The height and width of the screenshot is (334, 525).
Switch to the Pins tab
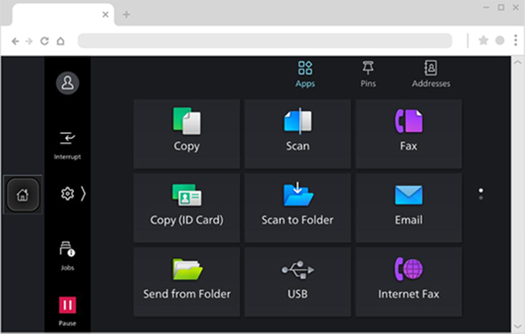coord(368,75)
